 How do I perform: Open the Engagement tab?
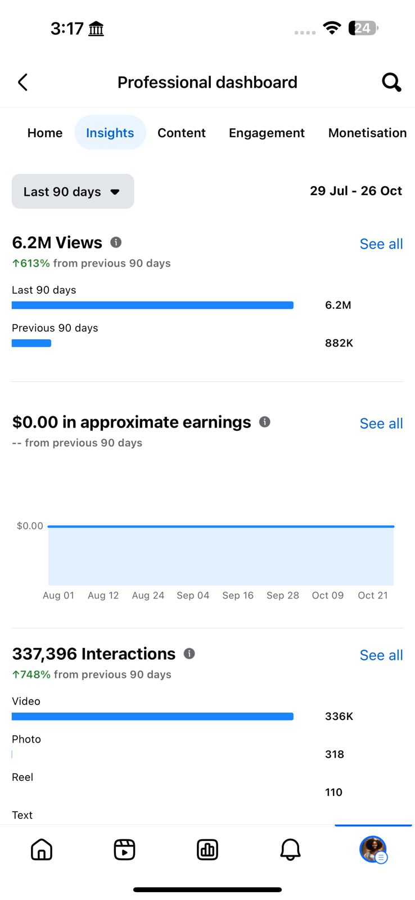267,133
